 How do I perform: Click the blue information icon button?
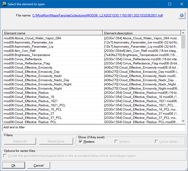click(181, 15)
